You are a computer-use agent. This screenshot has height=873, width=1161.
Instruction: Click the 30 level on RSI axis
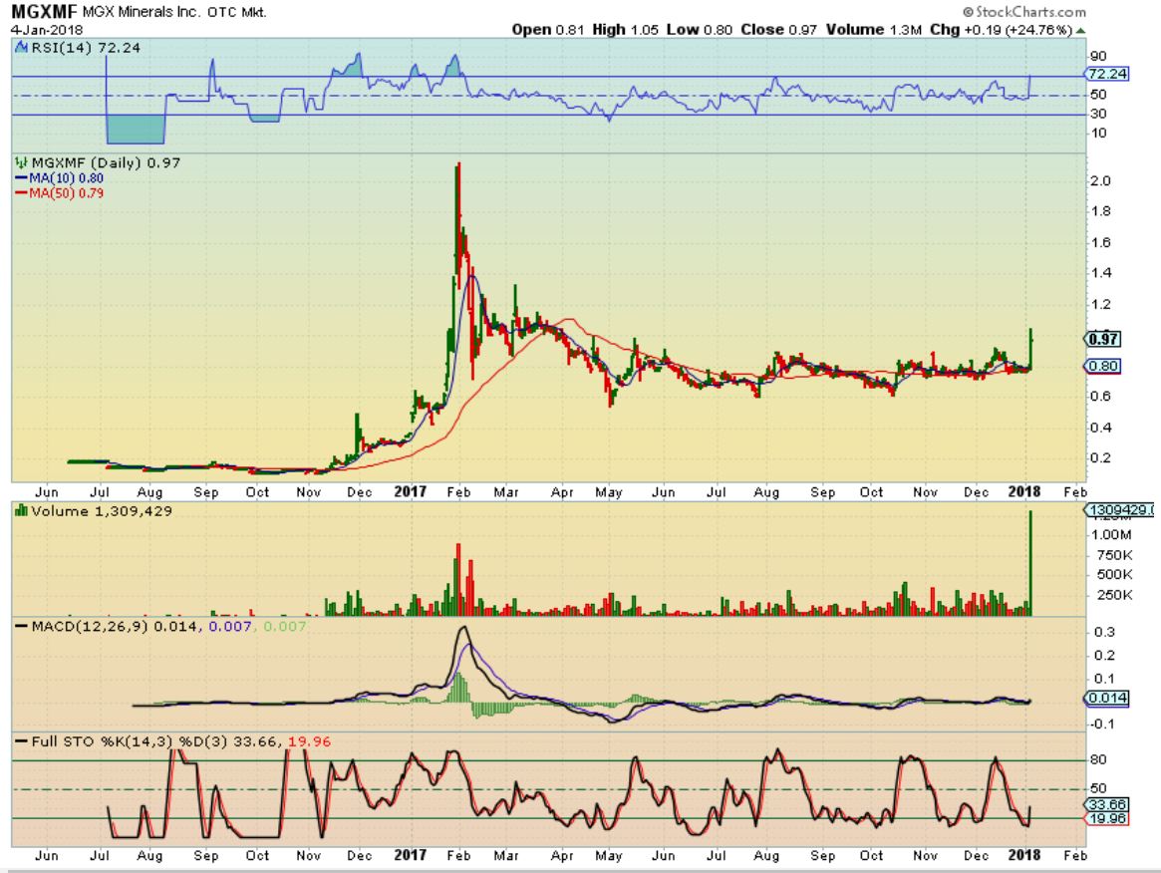point(1099,114)
